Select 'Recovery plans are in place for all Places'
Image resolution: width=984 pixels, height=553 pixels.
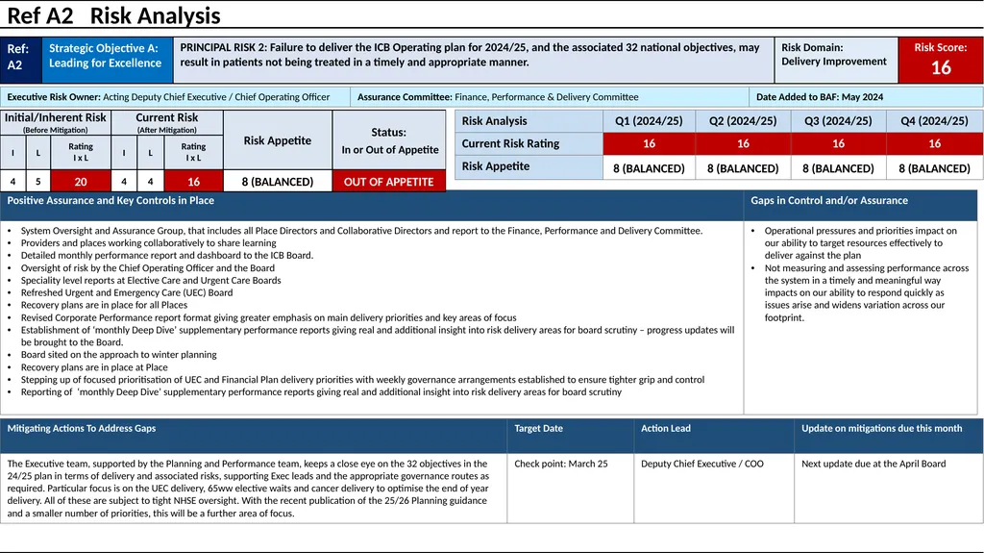click(104, 305)
